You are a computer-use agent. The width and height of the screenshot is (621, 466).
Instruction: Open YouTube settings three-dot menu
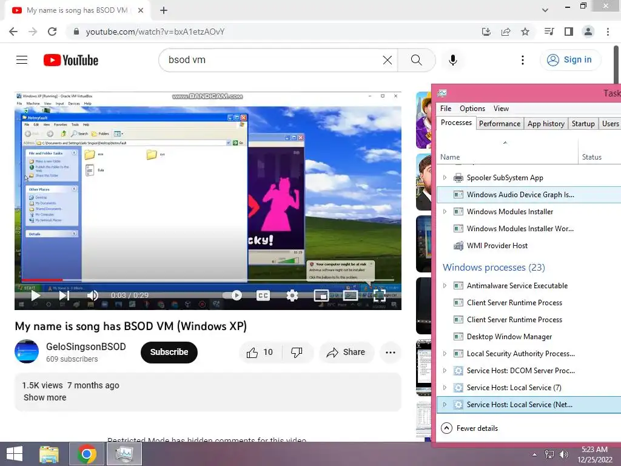(x=522, y=60)
